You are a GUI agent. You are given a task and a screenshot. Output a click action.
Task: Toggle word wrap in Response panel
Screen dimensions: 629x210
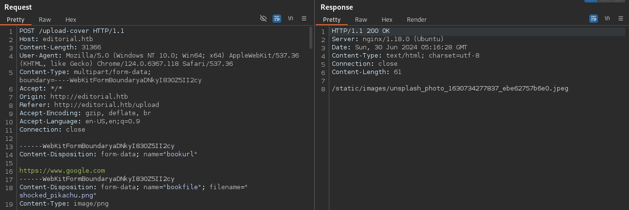[x=594, y=18]
